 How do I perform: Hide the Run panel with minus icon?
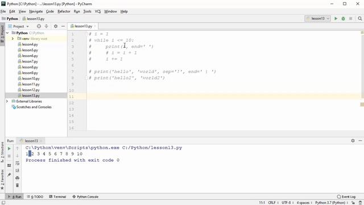(x=360, y=141)
